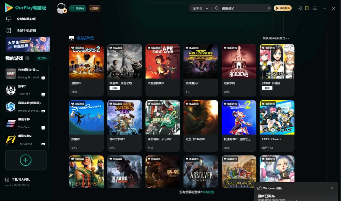The width and height of the screenshot is (341, 201).
Task: Open 疾跑者 SpeedRunners game card
Action: 86,126
